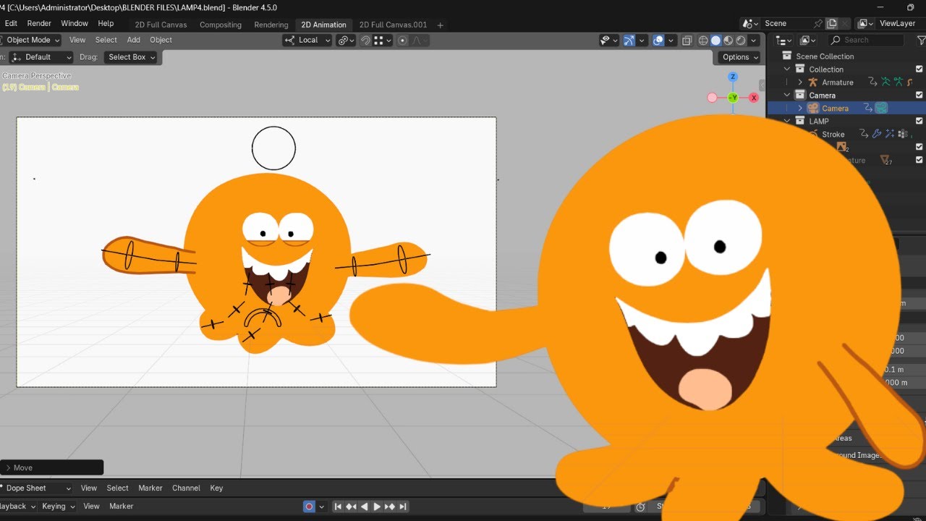The image size is (926, 521).
Task: Select Stroke object in outliner
Action: point(833,135)
